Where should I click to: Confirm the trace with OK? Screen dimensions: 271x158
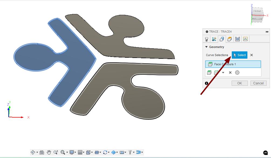(x=239, y=83)
